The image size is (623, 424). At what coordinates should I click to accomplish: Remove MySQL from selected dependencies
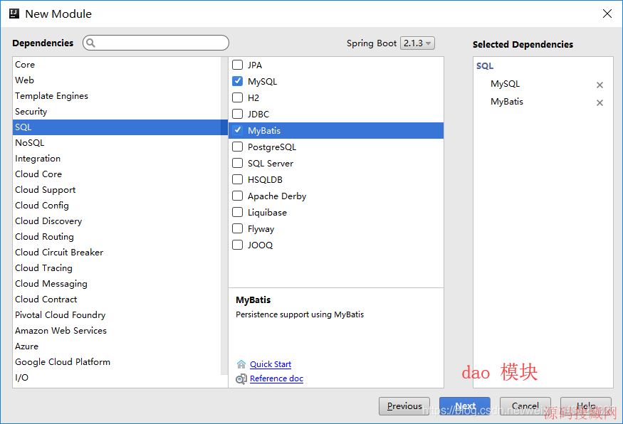(x=600, y=85)
